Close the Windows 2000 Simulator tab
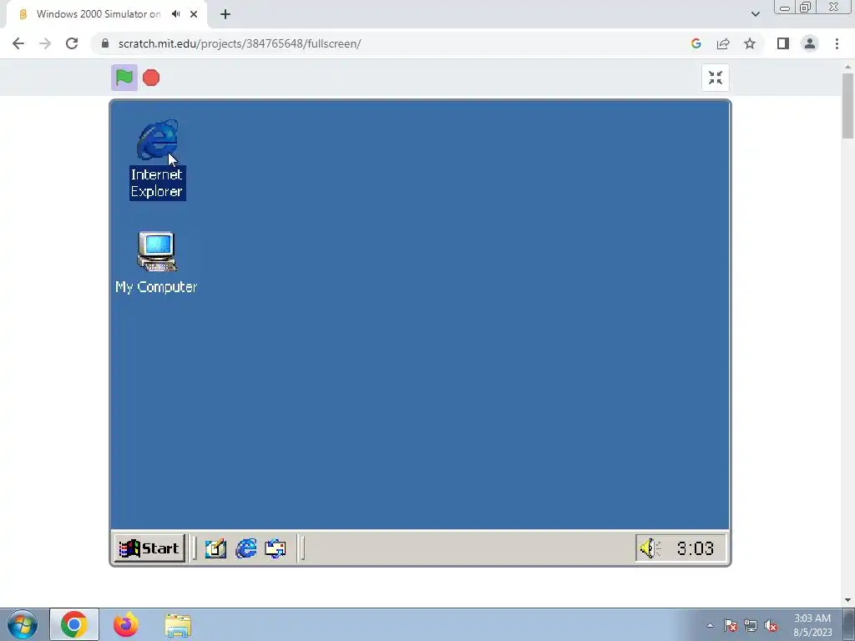 194,14
